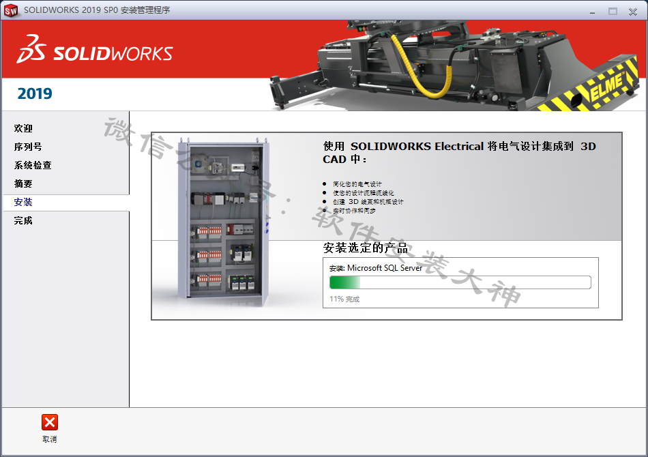Maximize the installation manager window
The image size is (648, 457).
point(613,12)
